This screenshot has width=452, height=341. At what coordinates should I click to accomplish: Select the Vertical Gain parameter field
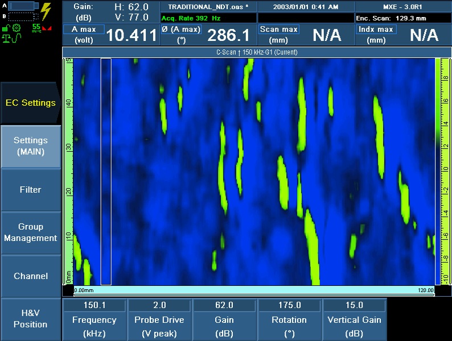tap(354, 319)
